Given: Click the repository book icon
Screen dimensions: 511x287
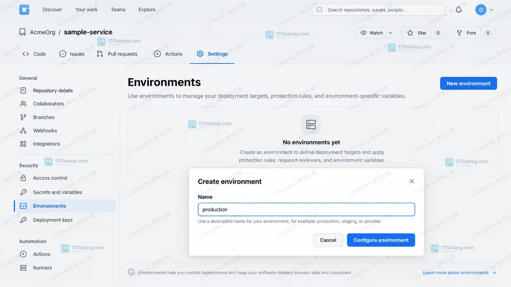Looking at the screenshot, I should tap(22, 32).
